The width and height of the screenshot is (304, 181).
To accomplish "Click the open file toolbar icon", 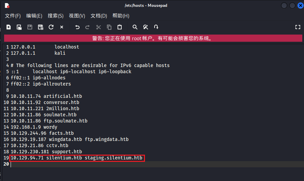I will [x=19, y=27].
